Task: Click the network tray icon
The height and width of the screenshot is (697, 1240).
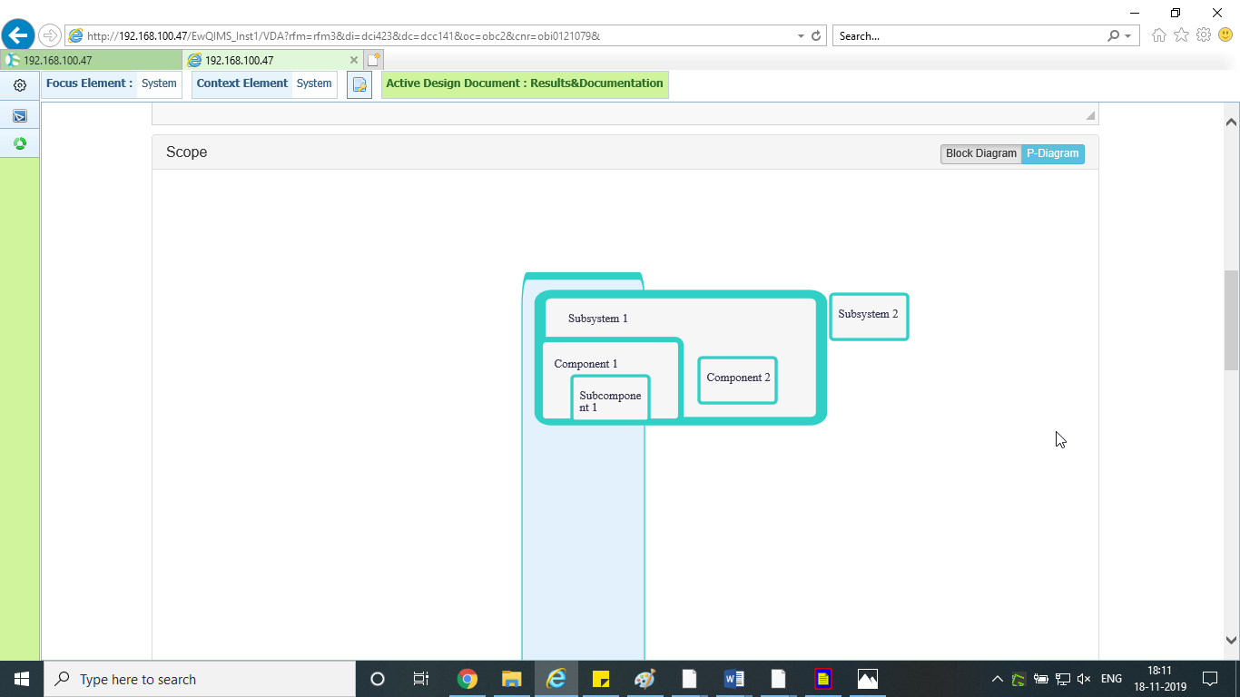Action: tap(1063, 679)
